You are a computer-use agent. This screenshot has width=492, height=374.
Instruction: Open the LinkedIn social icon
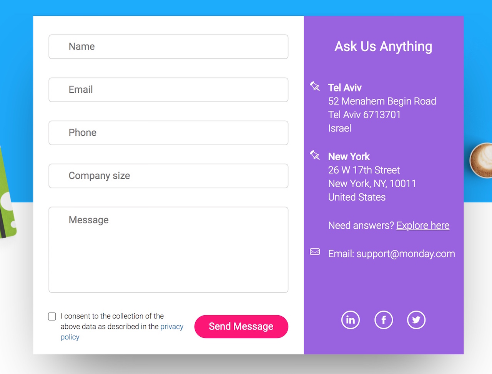point(351,320)
